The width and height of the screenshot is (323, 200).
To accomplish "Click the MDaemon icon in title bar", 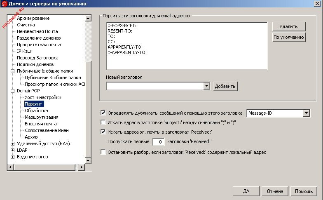I will click(x=5, y=4).
